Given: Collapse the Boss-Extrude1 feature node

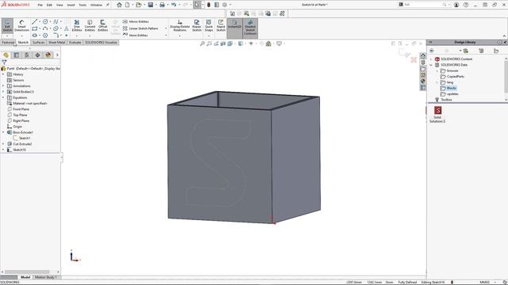Looking at the screenshot, I should click(x=3, y=132).
